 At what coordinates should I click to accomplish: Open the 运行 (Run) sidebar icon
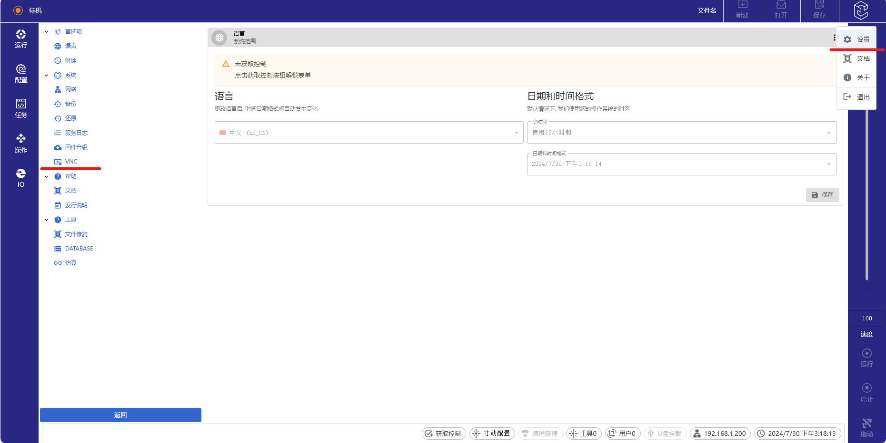pyautogui.click(x=20, y=39)
